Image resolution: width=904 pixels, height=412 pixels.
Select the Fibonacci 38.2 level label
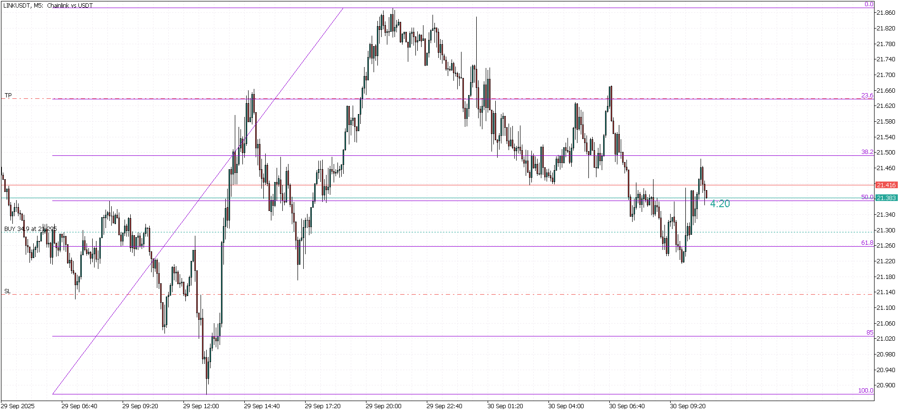pos(867,152)
